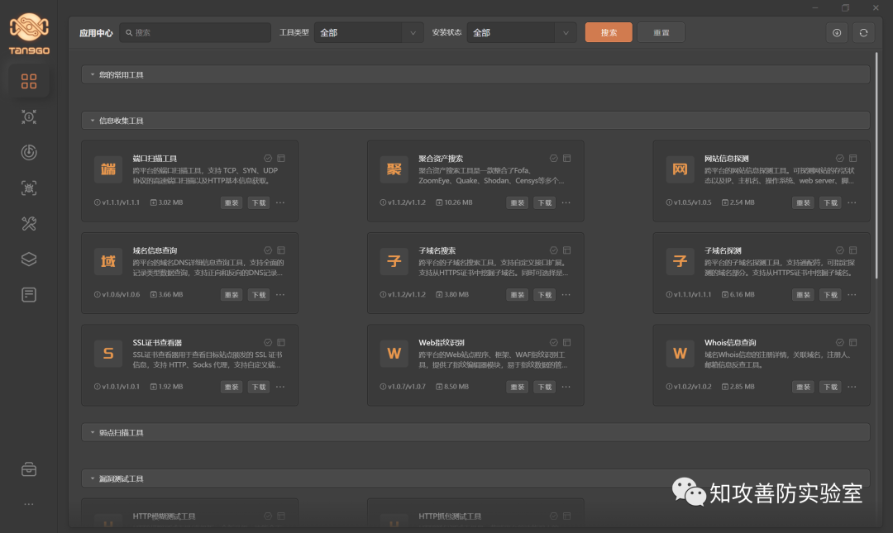
Task: Click the 聚合资产搜索 tile icon
Action: (x=394, y=169)
